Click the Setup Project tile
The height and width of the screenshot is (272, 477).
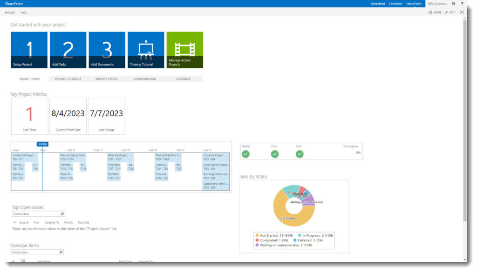point(29,50)
